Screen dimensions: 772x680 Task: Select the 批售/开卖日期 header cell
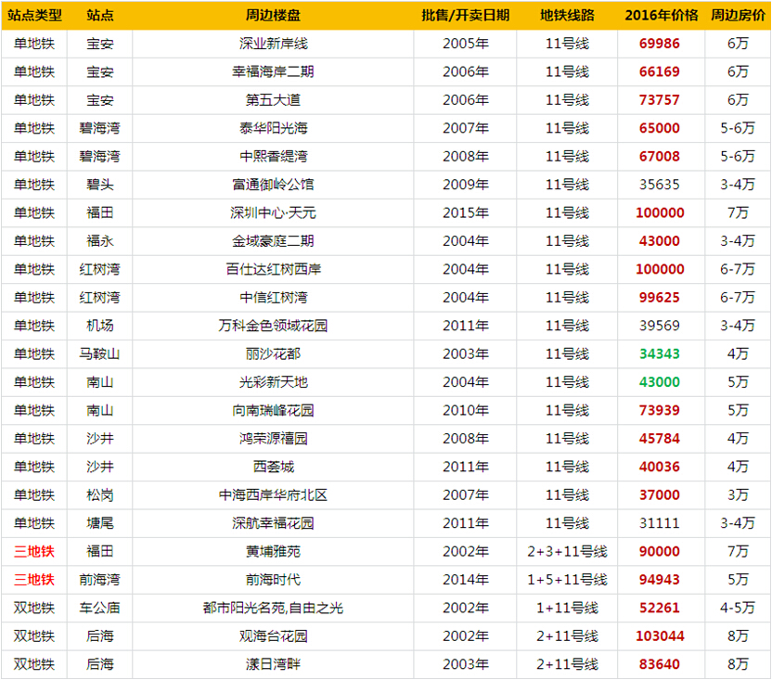465,16
